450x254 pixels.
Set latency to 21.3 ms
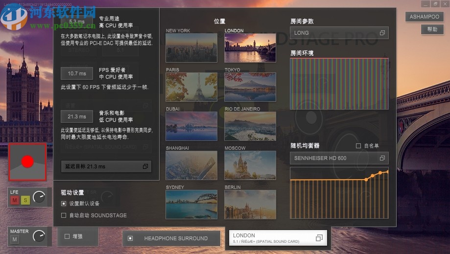tap(76, 116)
